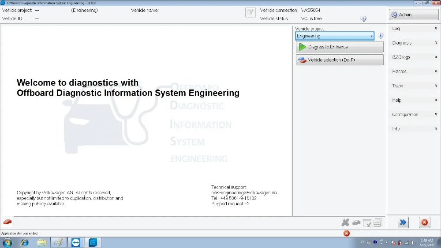The width and height of the screenshot is (441, 248).
Task: Expand the Log section
Action: (414, 28)
